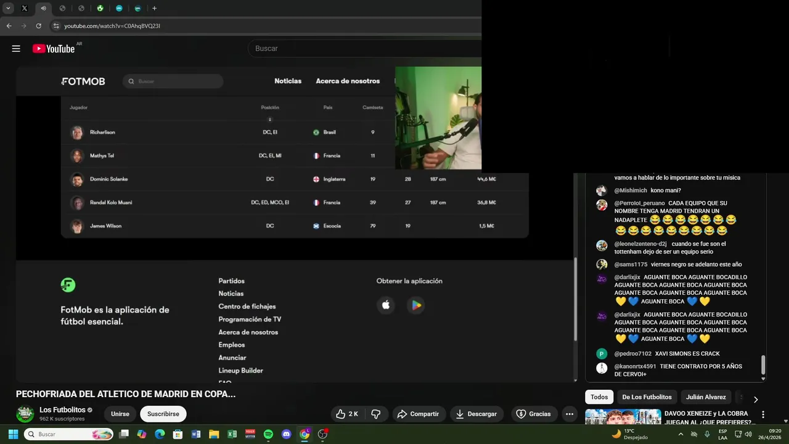Open File Explorer from the taskbar

click(x=214, y=434)
